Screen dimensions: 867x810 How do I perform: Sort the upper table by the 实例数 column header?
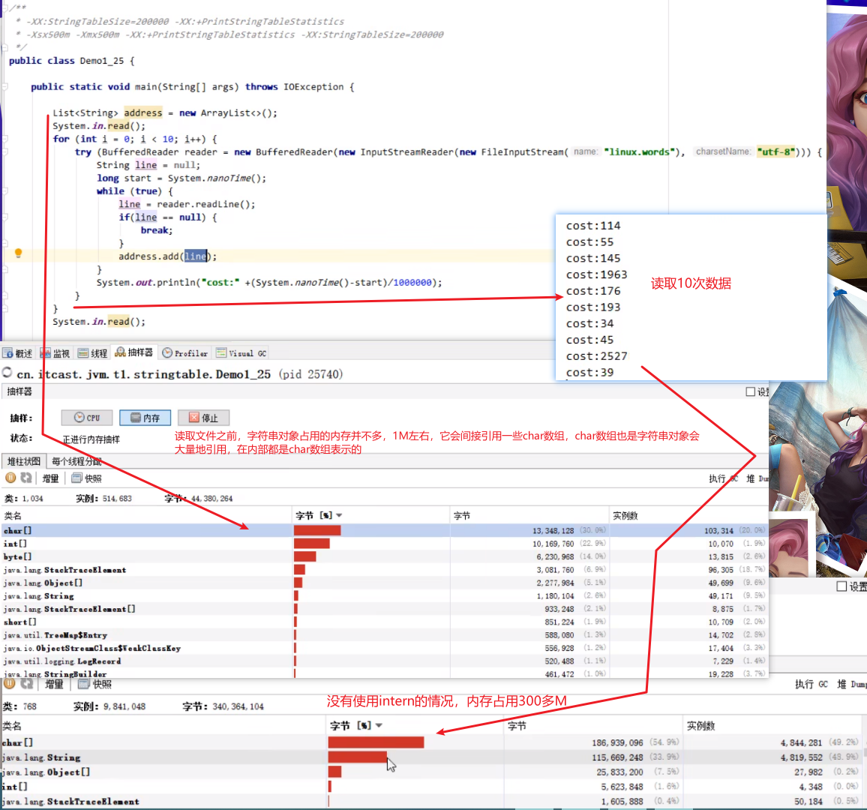tap(688, 515)
